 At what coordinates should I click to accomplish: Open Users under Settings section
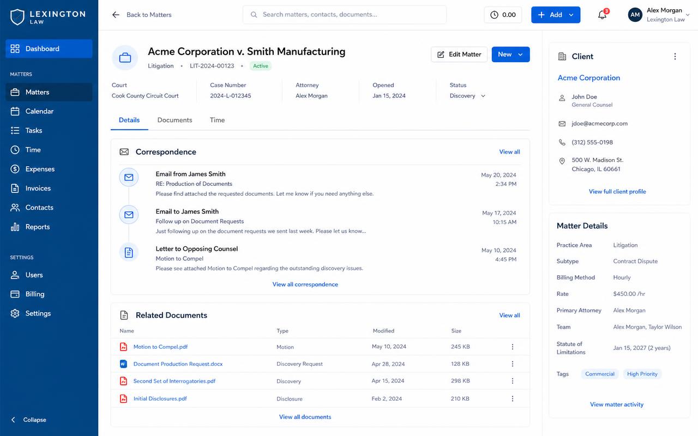click(x=49, y=275)
